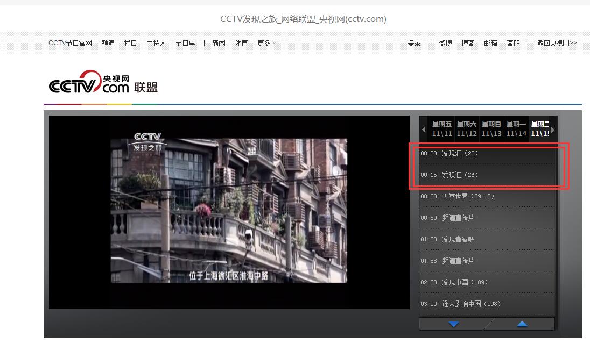
Task: Go to 邮箱 mail link
Action: click(490, 43)
